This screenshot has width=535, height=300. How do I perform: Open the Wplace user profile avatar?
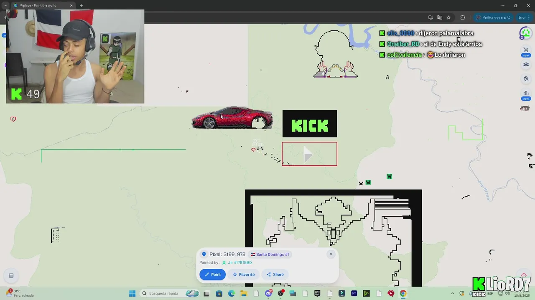coord(525,32)
